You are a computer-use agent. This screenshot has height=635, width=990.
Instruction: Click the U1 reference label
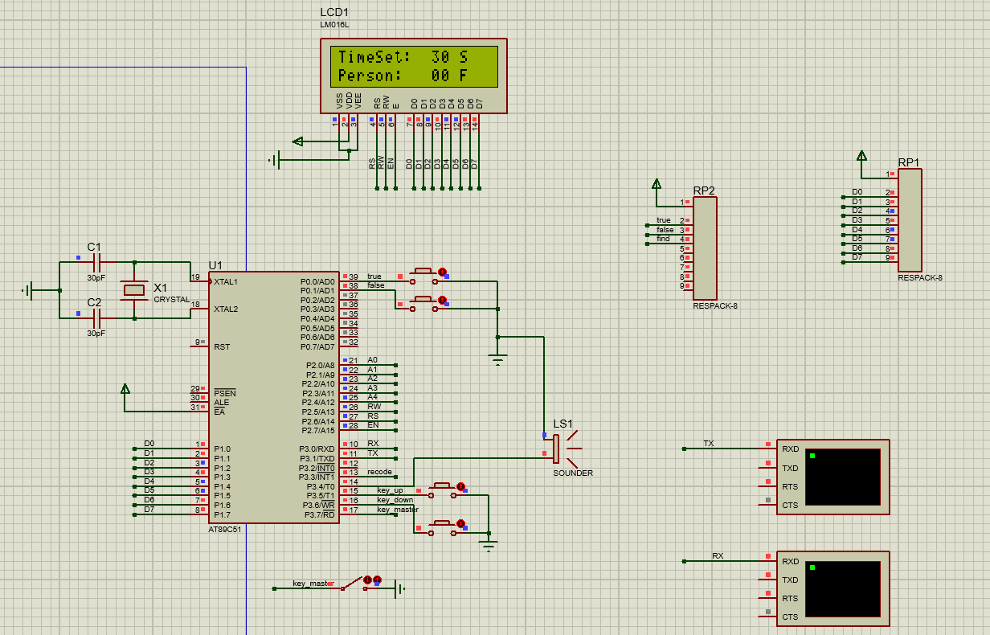tap(215, 265)
